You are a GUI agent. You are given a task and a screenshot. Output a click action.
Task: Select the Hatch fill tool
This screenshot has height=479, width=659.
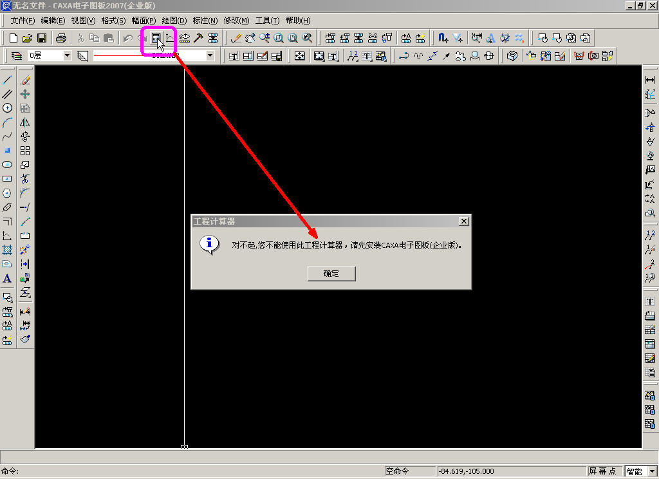point(7,250)
